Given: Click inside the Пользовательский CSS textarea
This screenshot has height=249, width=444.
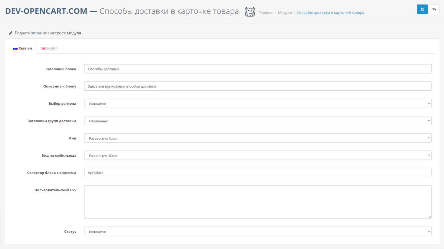Looking at the screenshot, I should [x=258, y=202].
